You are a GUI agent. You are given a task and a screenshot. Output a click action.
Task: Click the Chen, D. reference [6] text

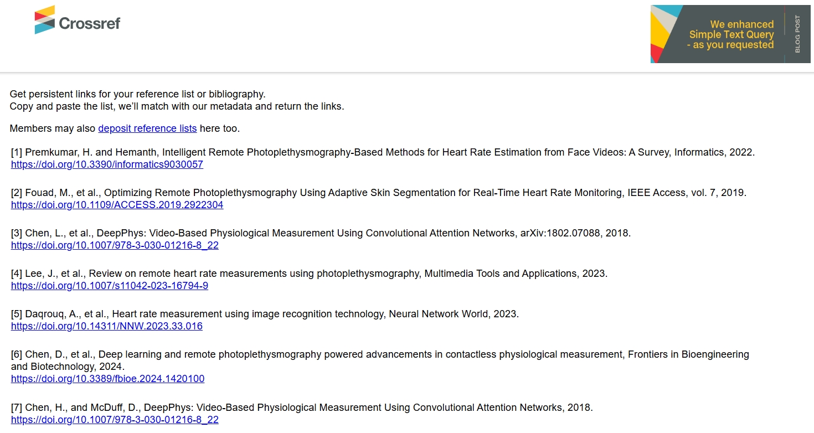[379, 354]
